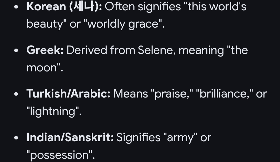The height and width of the screenshot is (162, 280).
Task: Click the bullet beside Turkish/Arabic entry
Action: (16, 94)
